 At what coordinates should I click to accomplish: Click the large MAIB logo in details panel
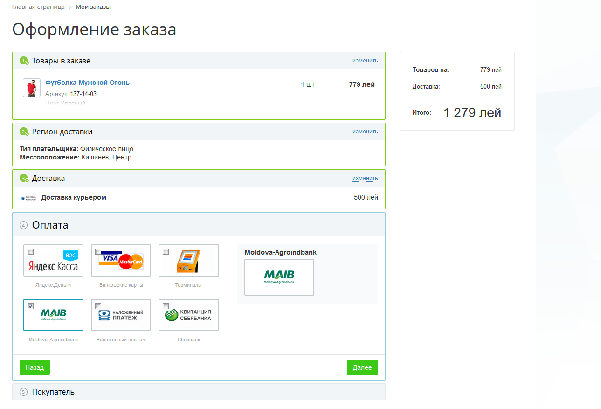coord(279,277)
